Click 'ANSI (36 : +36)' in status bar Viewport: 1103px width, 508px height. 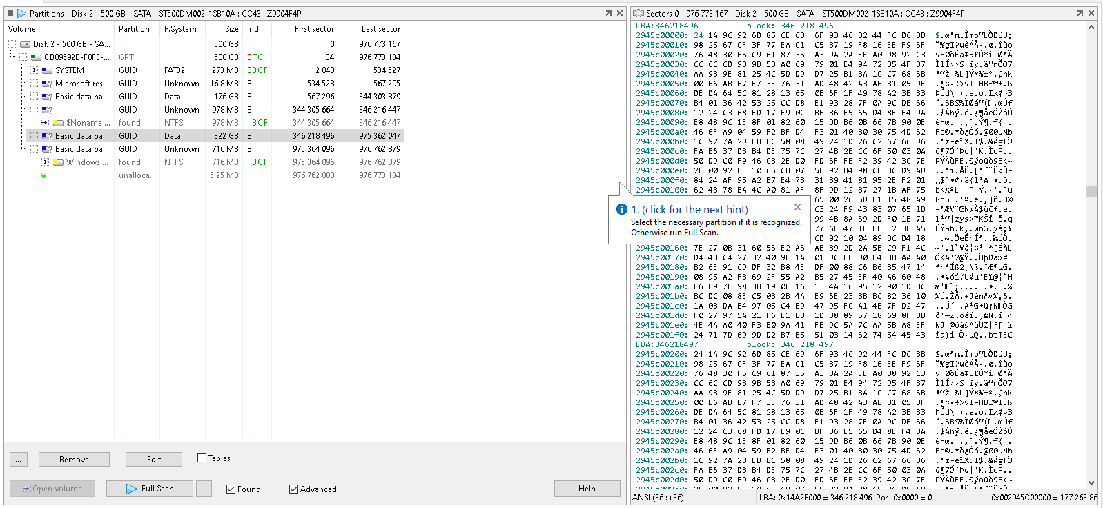point(658,497)
